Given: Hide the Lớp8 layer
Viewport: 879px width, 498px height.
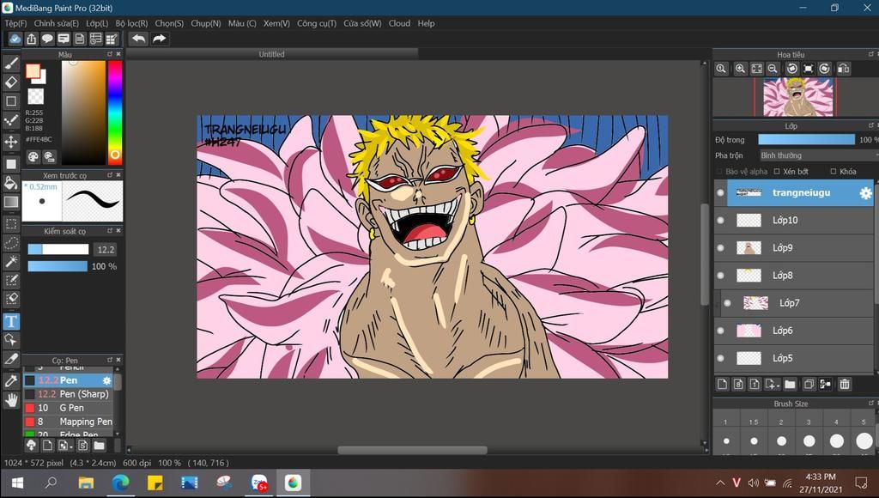Looking at the screenshot, I should coord(720,276).
